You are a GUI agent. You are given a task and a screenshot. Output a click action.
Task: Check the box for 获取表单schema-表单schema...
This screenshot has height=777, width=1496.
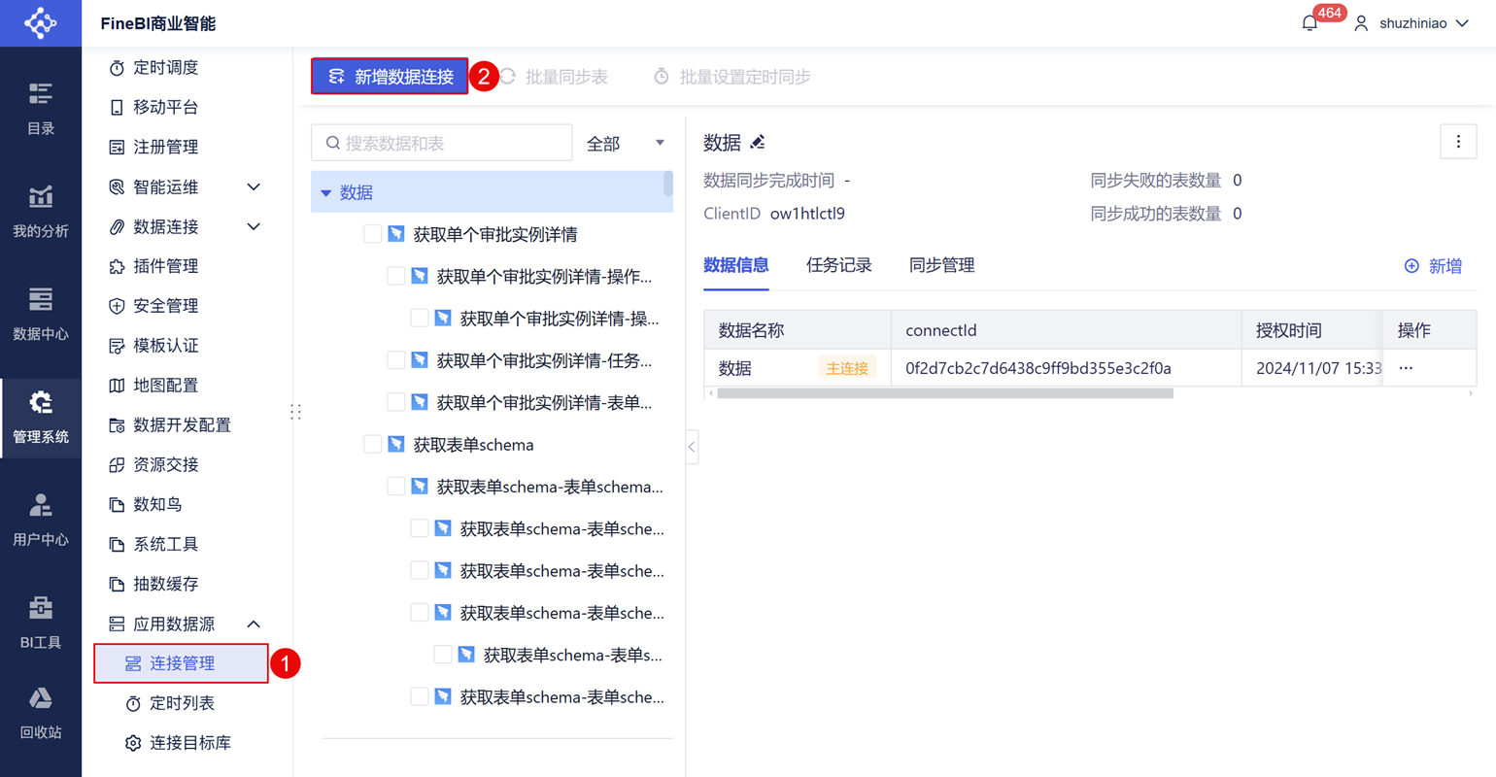(x=395, y=487)
